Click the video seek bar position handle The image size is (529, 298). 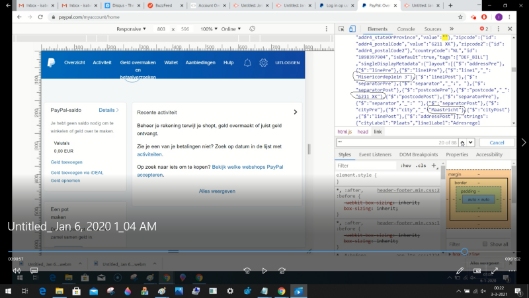pyautogui.click(x=464, y=252)
